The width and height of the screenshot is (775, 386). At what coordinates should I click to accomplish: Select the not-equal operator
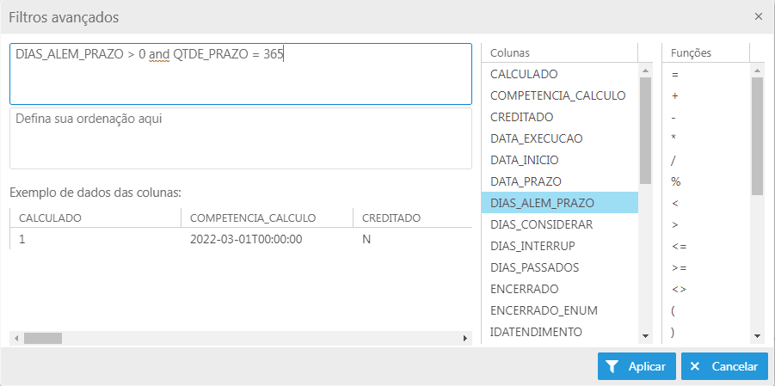click(679, 289)
